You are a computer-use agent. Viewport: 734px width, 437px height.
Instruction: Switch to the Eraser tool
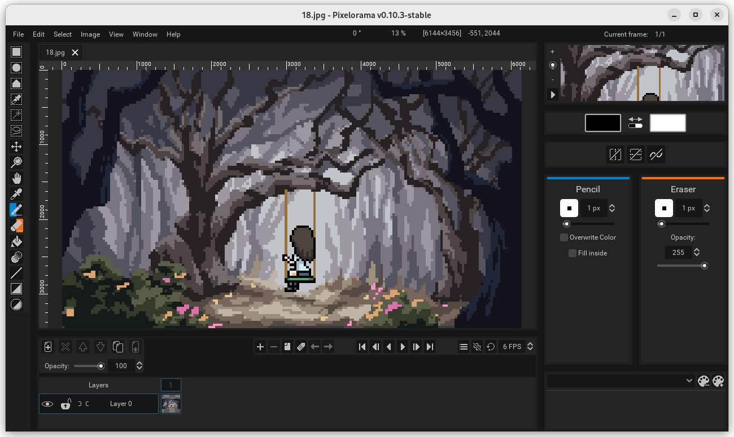16,225
